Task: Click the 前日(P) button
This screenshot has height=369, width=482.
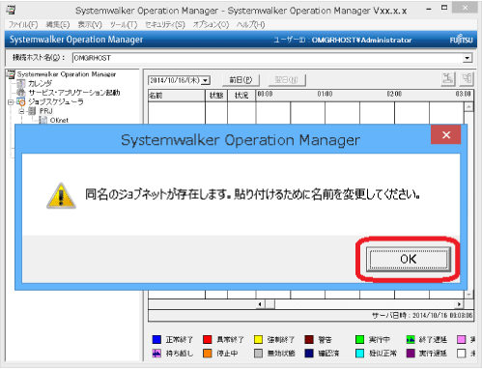Action: [x=241, y=80]
